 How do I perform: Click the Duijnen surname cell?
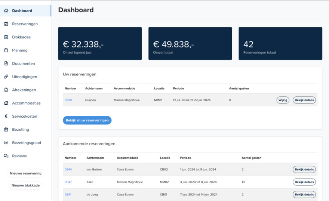pyautogui.click(x=90, y=100)
